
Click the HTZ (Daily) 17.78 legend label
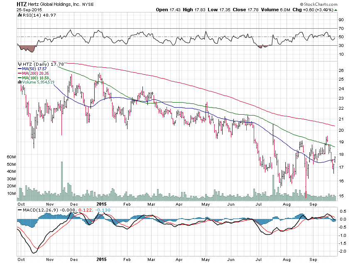pyautogui.click(x=43, y=64)
